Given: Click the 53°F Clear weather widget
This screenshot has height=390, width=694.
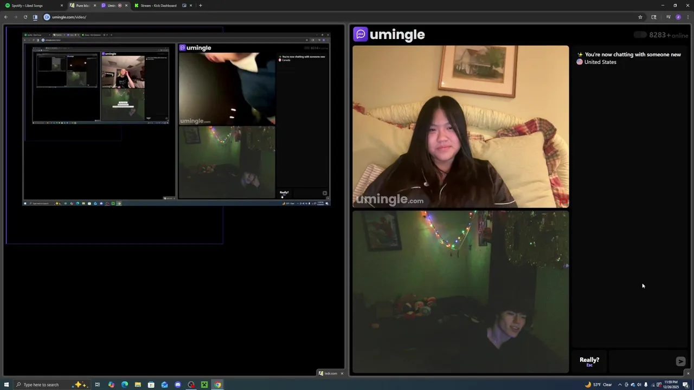Looking at the screenshot, I should click(599, 385).
